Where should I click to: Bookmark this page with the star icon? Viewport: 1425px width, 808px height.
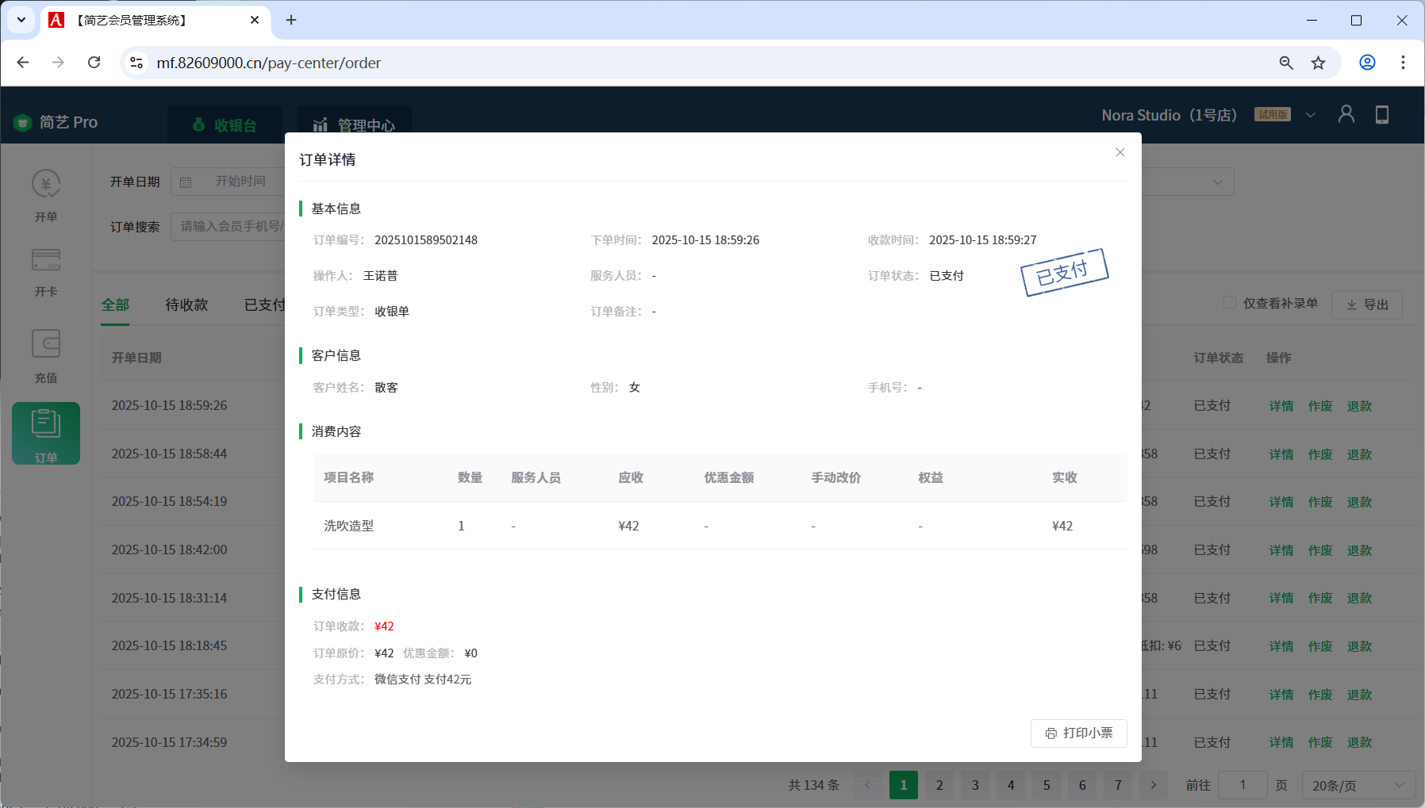pyautogui.click(x=1318, y=63)
